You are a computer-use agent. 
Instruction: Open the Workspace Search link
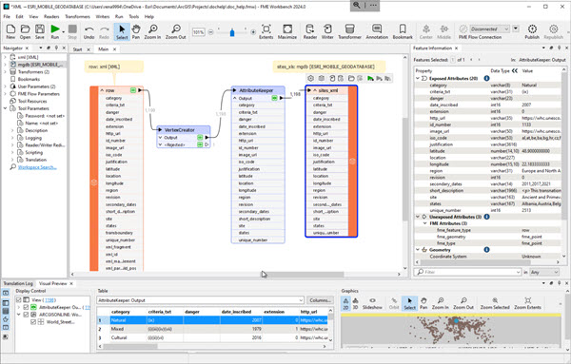37,167
